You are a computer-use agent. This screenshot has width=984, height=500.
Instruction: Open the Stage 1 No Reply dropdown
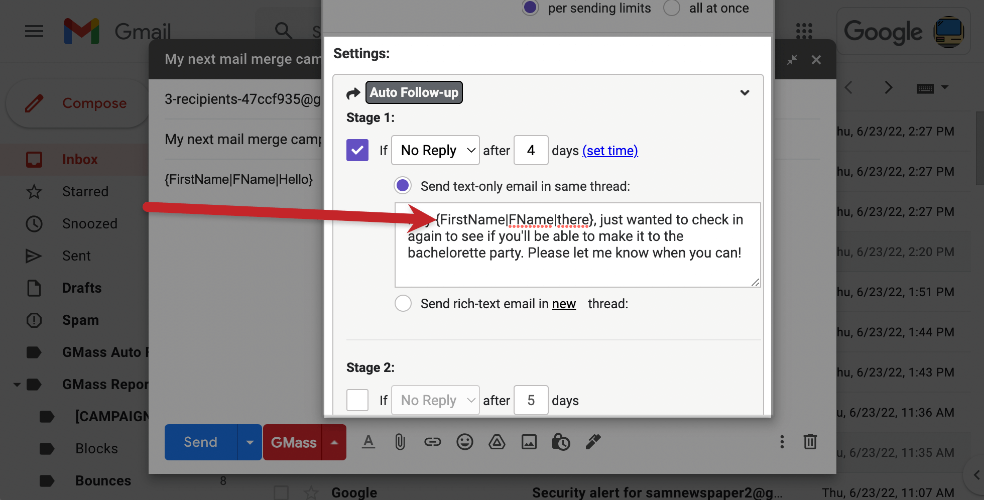point(435,150)
